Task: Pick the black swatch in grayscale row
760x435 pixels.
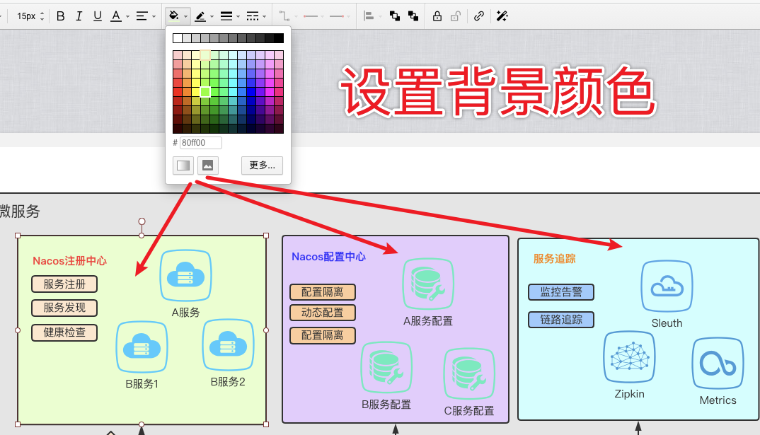Action: pyautogui.click(x=279, y=38)
